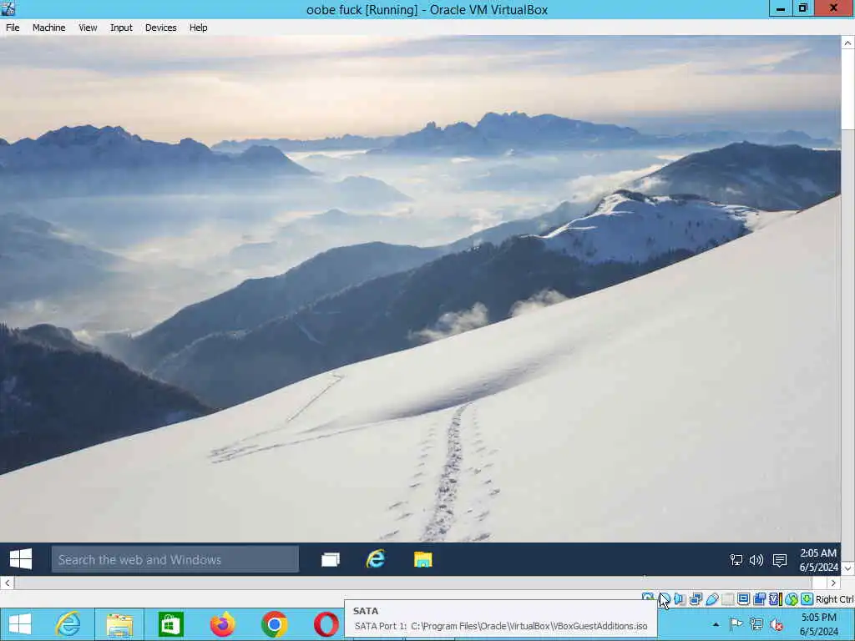855x641 pixels.
Task: Click the vertical scrollbar down arrow
Action: (x=847, y=568)
